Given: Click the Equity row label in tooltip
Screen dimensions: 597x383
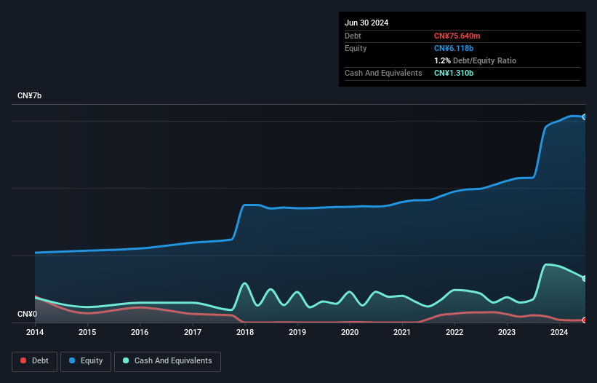Looking at the screenshot, I should click(x=356, y=48).
